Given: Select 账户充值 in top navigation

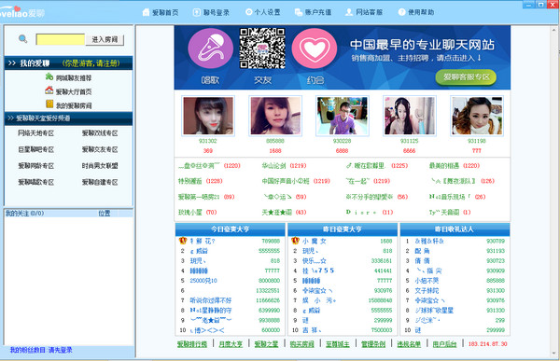Looking at the screenshot, I should (314, 12).
